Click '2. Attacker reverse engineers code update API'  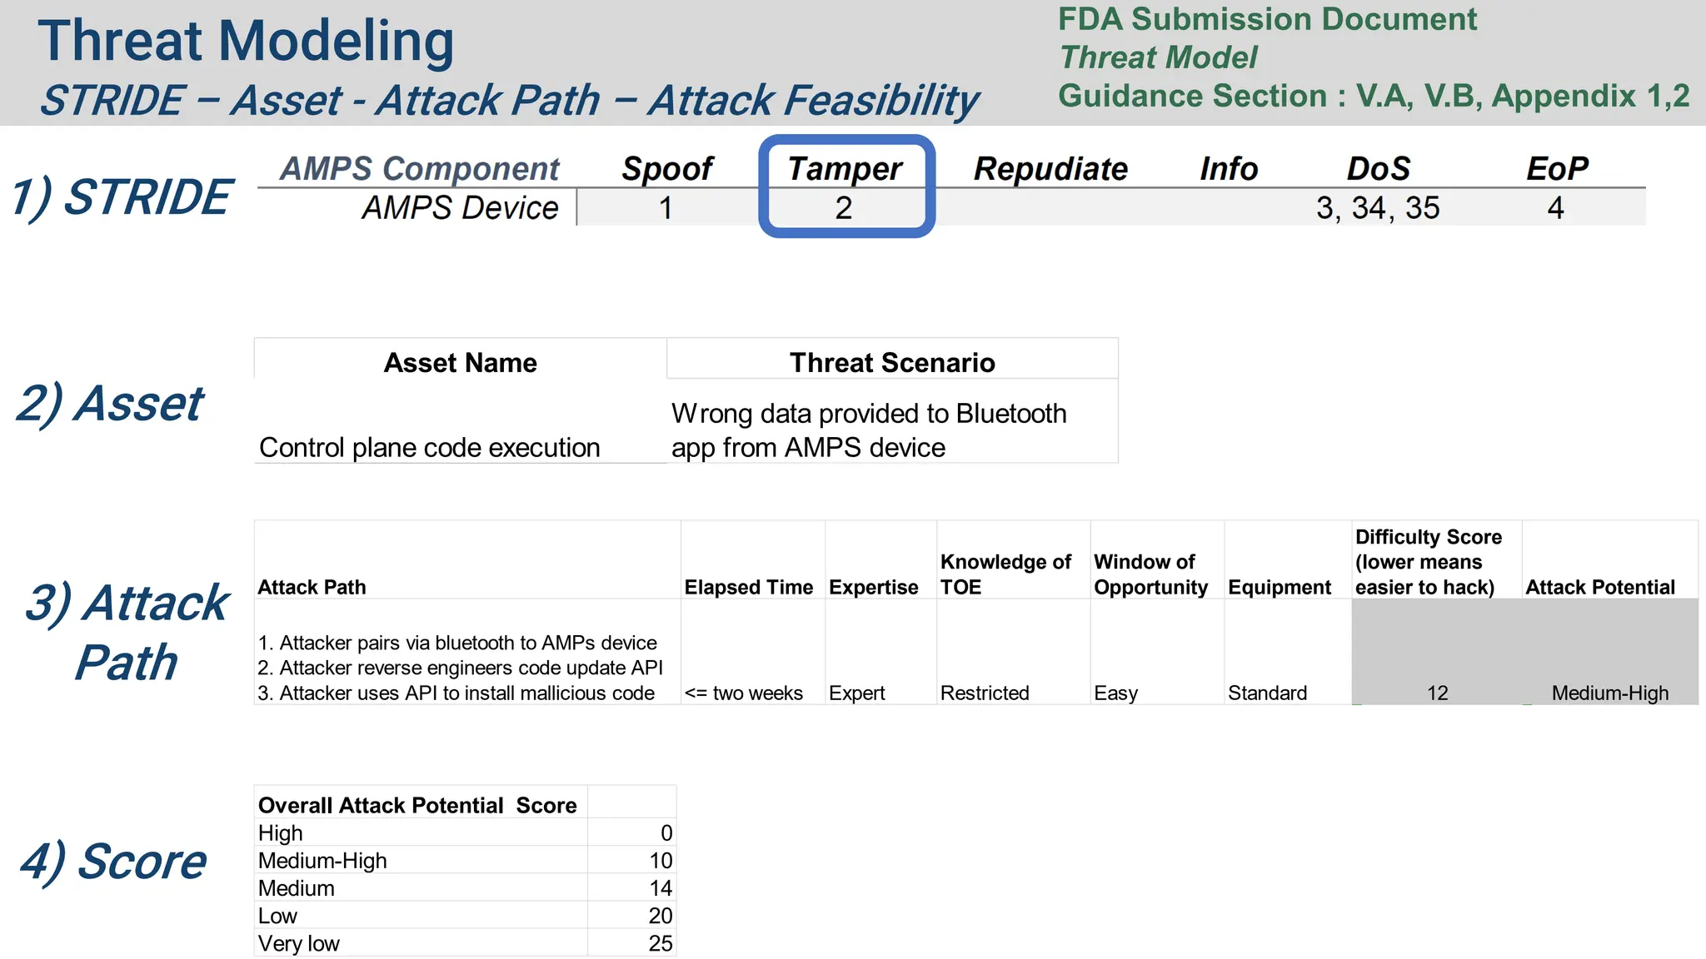pyautogui.click(x=460, y=668)
